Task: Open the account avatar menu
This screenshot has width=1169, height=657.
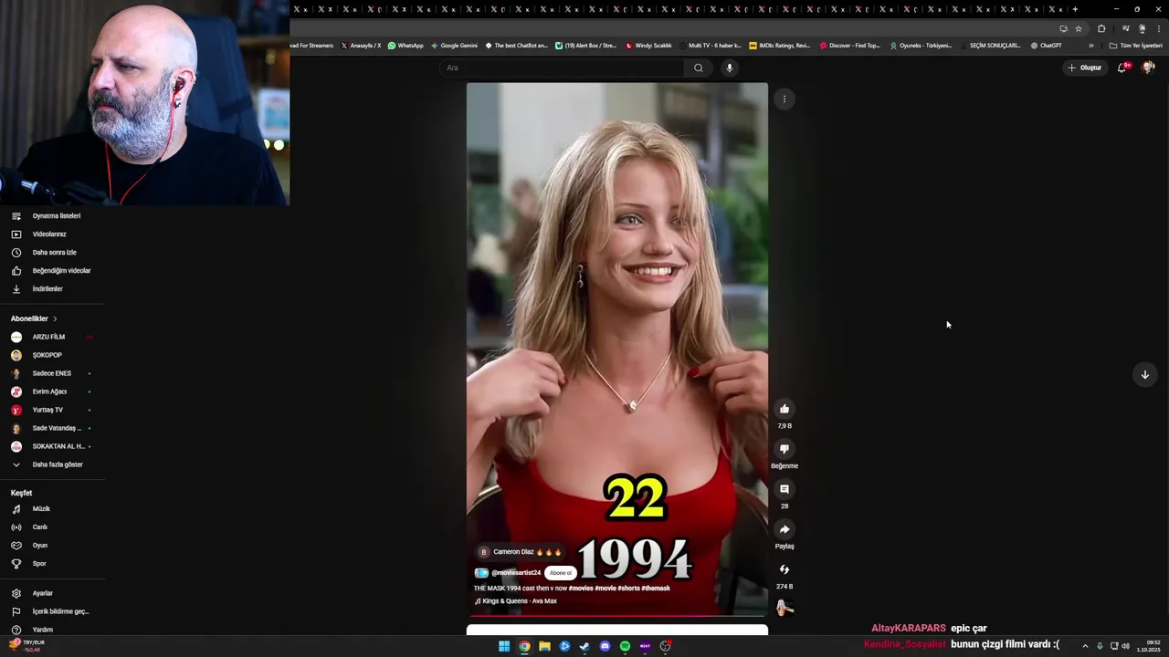Action: 1148,68
